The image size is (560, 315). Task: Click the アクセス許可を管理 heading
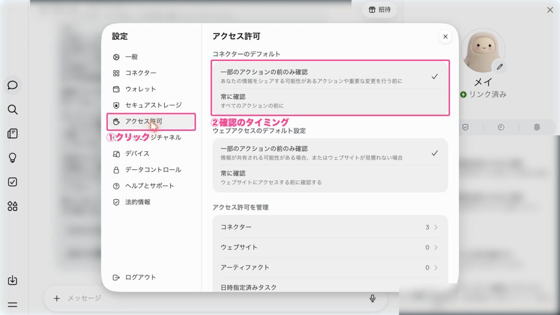(x=240, y=207)
